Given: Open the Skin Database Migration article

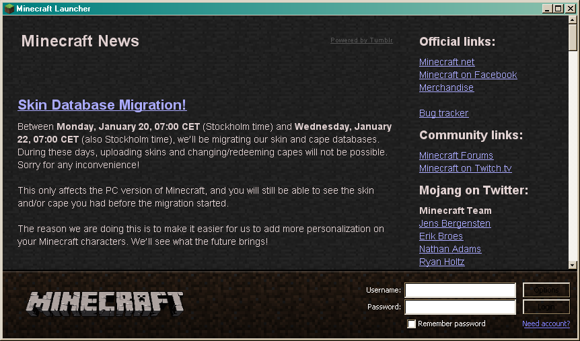Looking at the screenshot, I should click(x=102, y=105).
